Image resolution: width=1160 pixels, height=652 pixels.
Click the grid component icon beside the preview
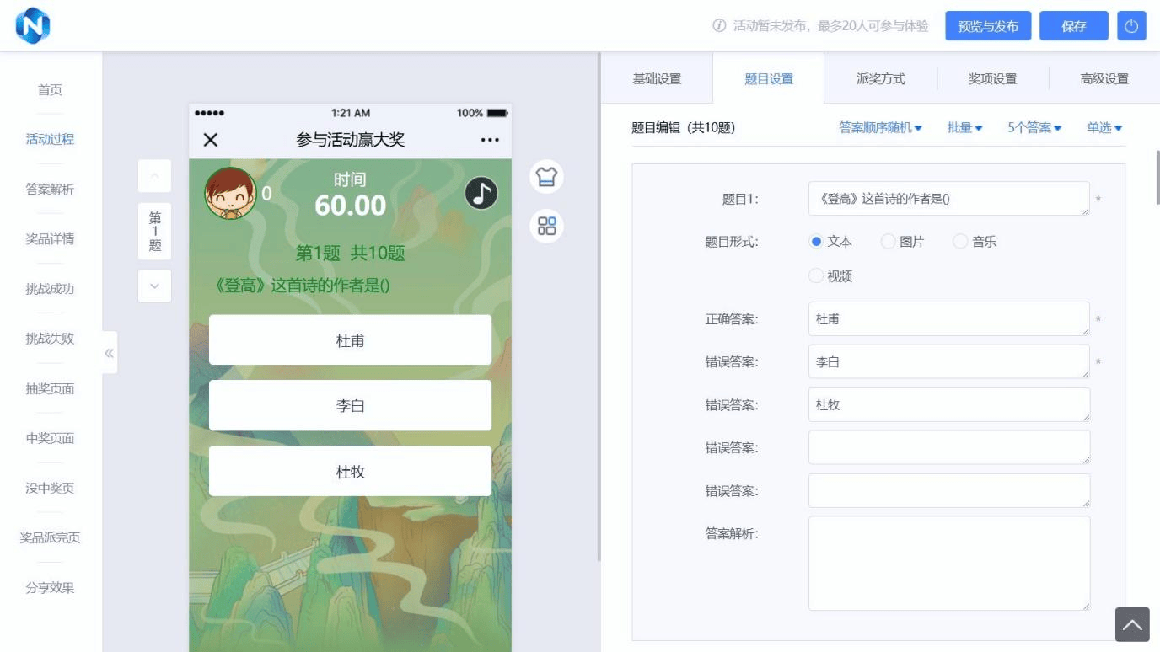[545, 226]
